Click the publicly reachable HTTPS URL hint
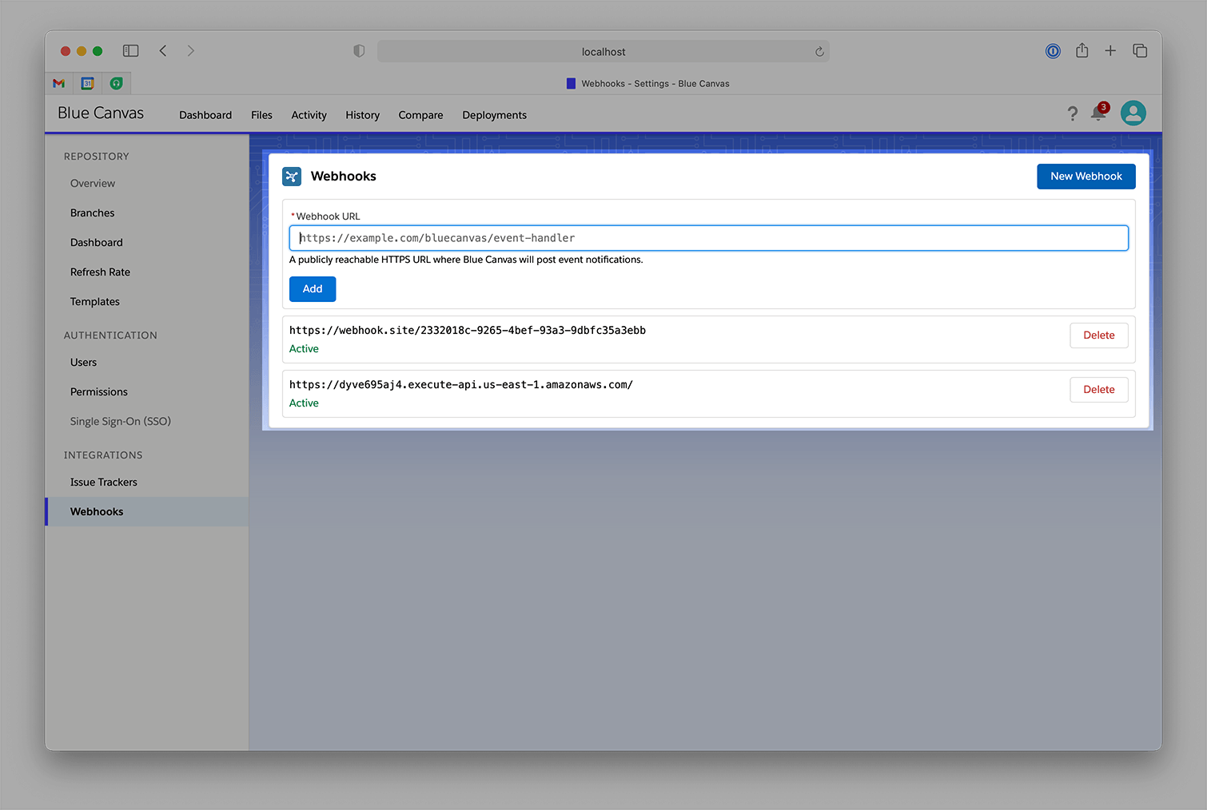The image size is (1207, 810). coord(466,260)
